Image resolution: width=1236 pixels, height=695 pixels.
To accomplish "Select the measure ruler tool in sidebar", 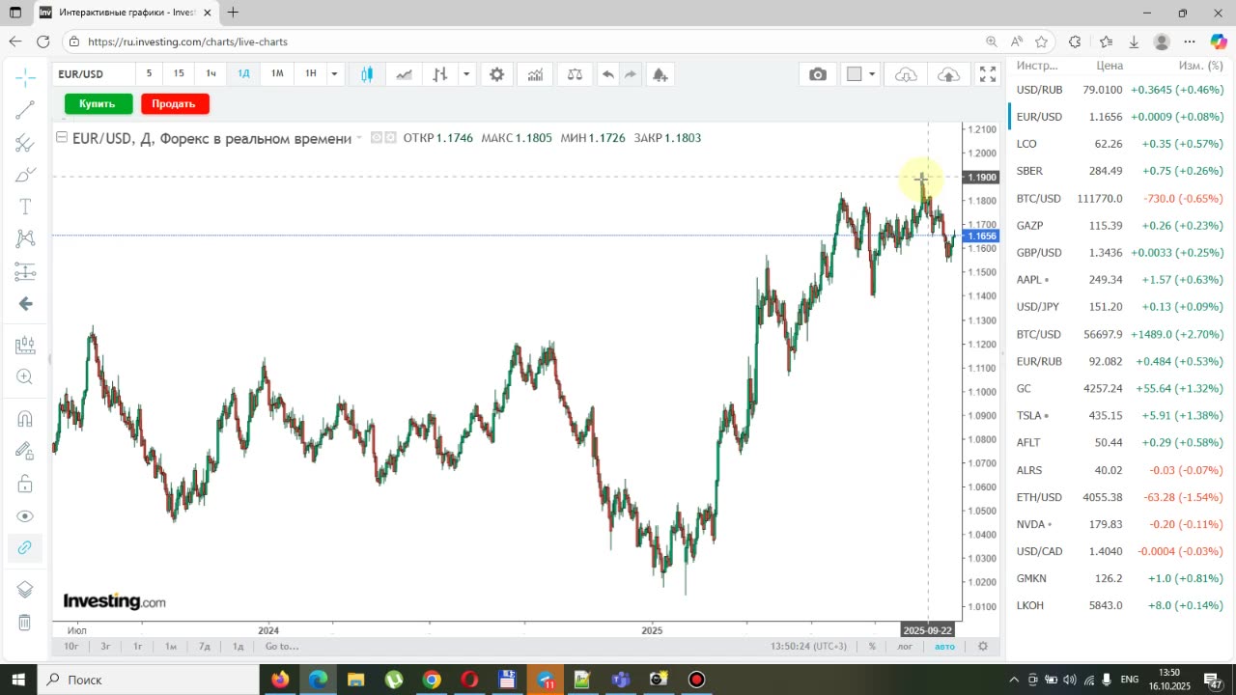I will pos(25,345).
